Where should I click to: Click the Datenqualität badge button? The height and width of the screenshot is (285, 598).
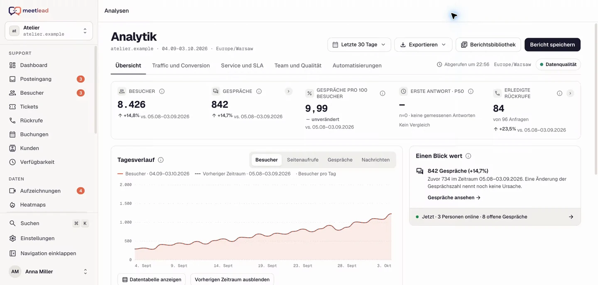click(558, 64)
